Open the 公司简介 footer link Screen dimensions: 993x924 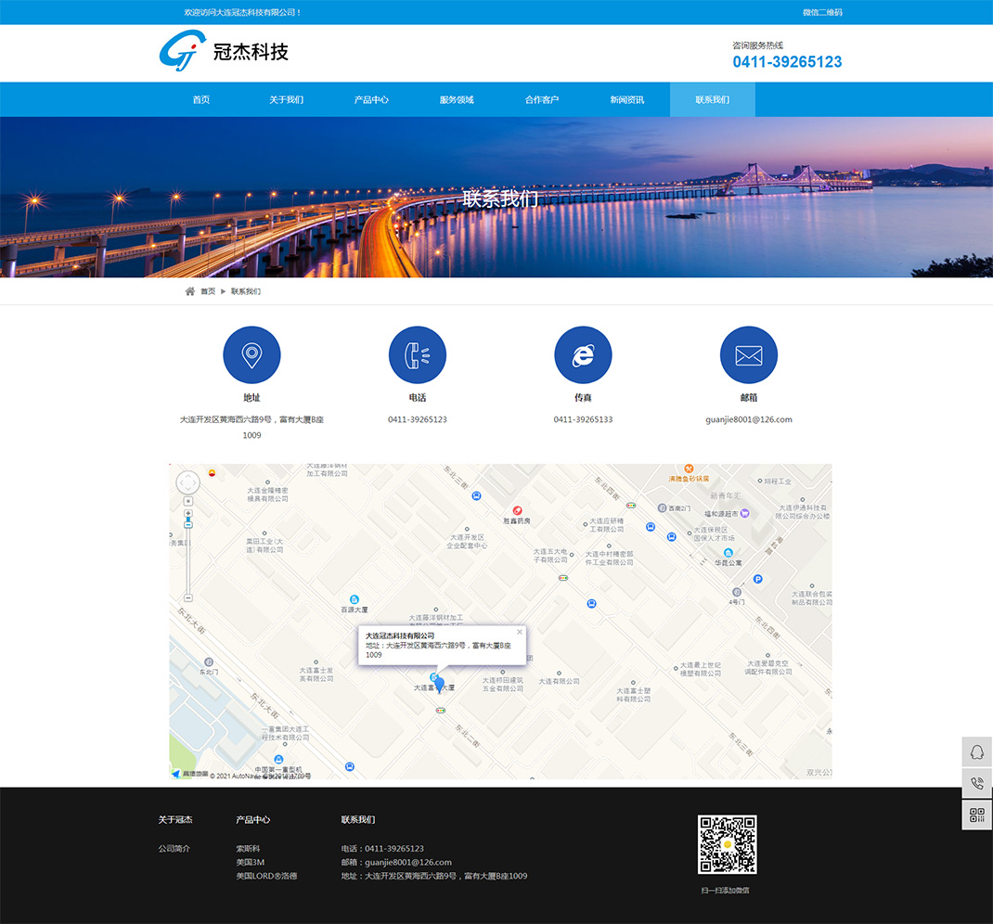pos(174,849)
